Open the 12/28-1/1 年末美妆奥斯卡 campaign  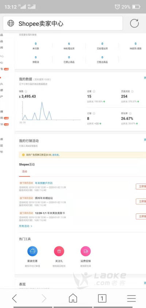[50, 213]
